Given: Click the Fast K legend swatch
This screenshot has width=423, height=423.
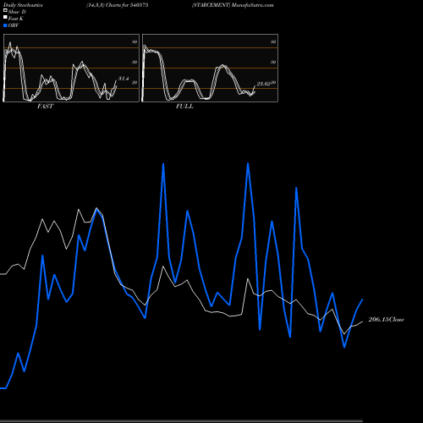Looking at the screenshot, I should tap(5, 18).
